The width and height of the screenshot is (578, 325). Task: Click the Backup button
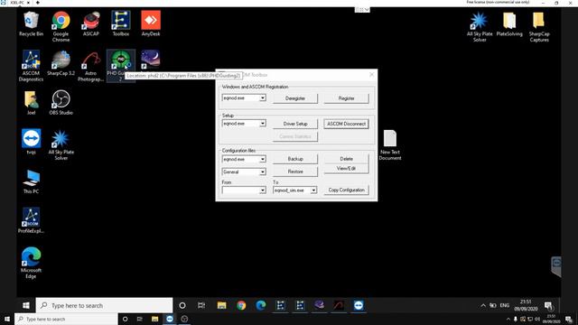295,159
